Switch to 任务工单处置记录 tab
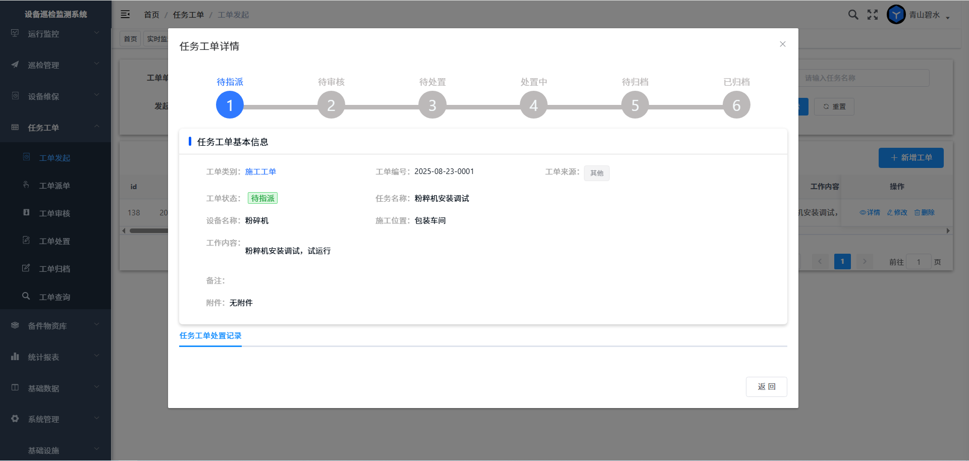 pyautogui.click(x=210, y=336)
